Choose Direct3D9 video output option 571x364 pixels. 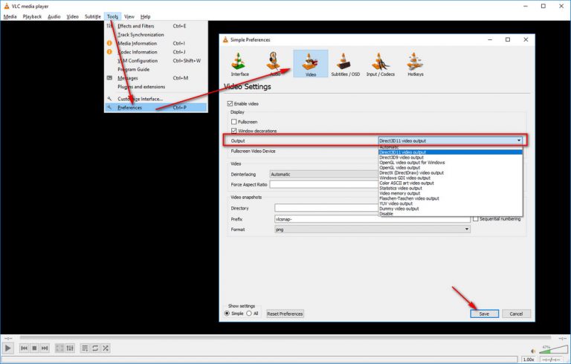click(451, 157)
